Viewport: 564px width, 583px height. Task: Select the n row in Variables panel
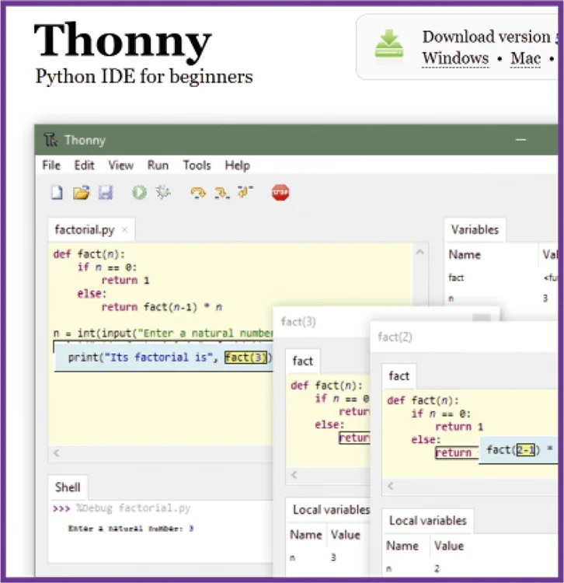click(503, 298)
